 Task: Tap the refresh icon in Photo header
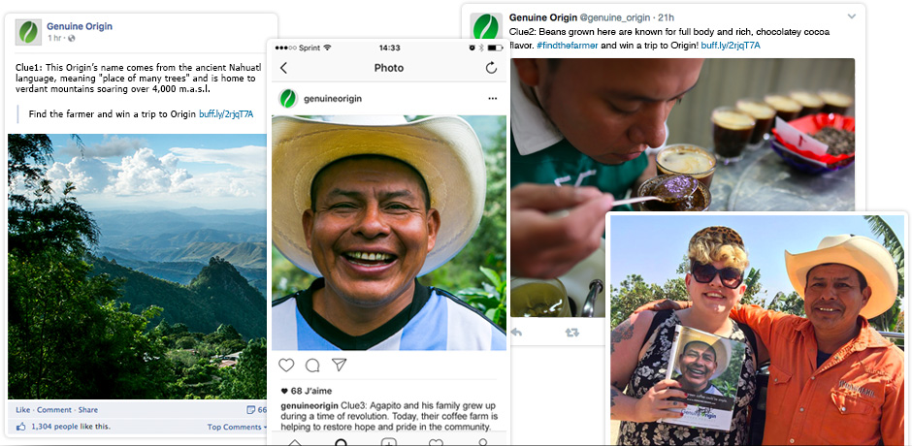coord(491,68)
